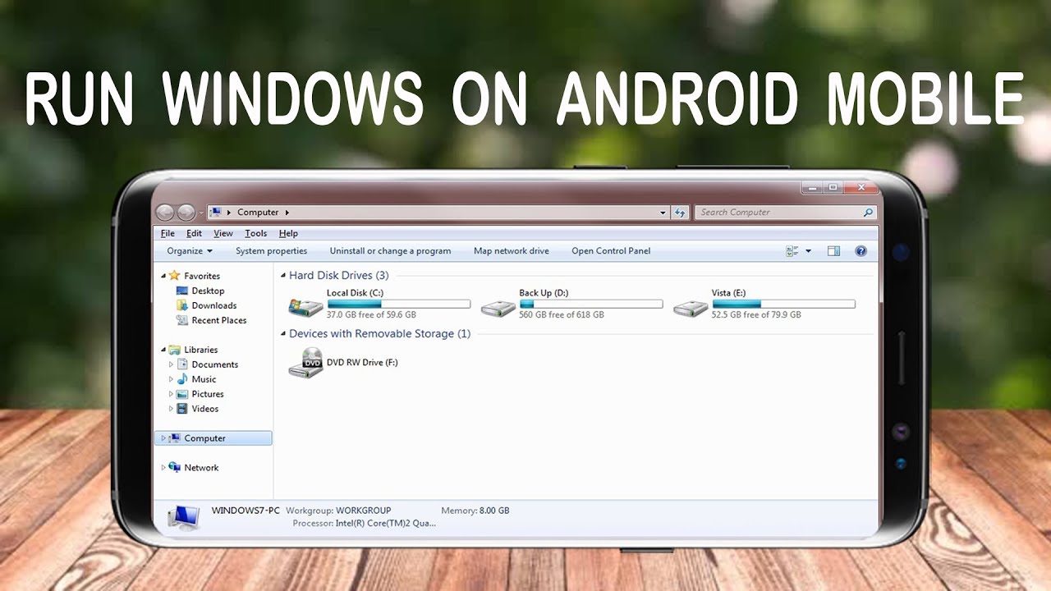Image resolution: width=1051 pixels, height=591 pixels.
Task: Select the Vista (E:) drive icon
Action: [x=691, y=308]
